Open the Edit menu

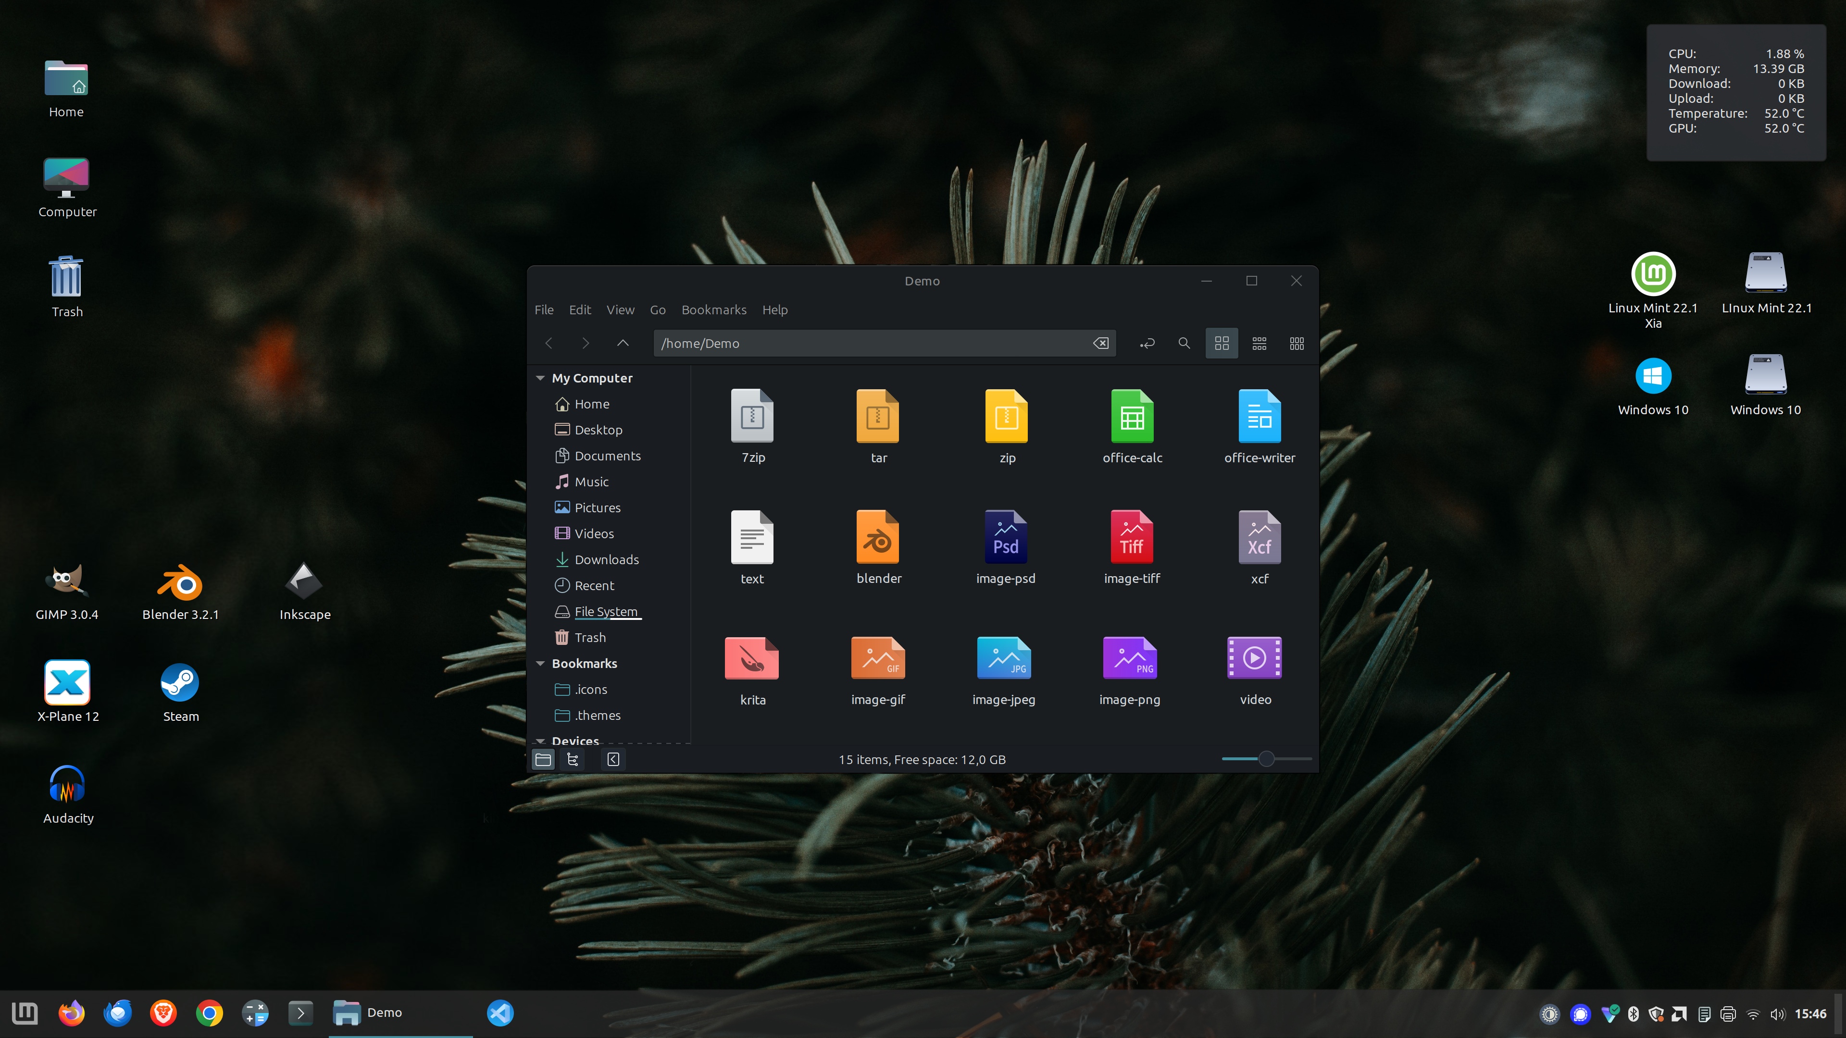580,309
